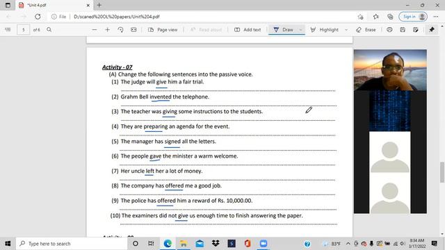Open Cortana circle icon on taskbar
445x250 pixels.
tap(136, 244)
